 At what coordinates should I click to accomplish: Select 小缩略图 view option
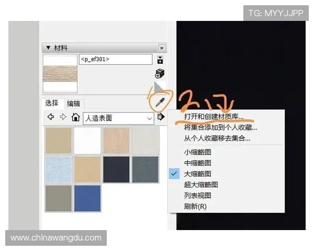coord(197,152)
